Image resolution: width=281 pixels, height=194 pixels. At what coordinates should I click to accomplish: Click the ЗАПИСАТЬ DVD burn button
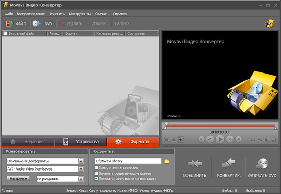[262, 168]
